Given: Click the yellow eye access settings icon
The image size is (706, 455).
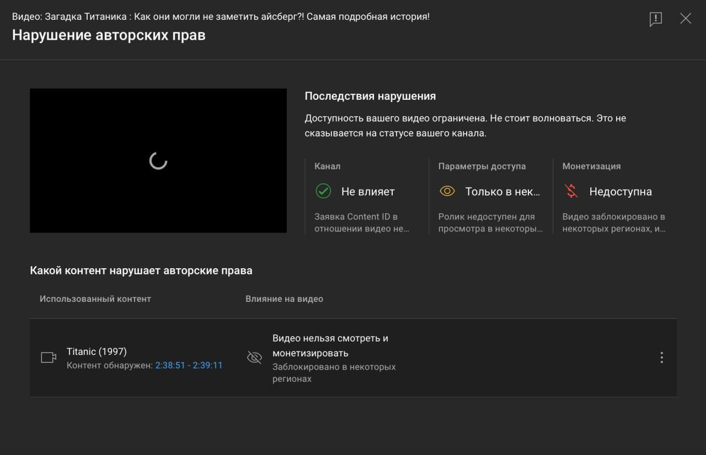Looking at the screenshot, I should [x=447, y=191].
